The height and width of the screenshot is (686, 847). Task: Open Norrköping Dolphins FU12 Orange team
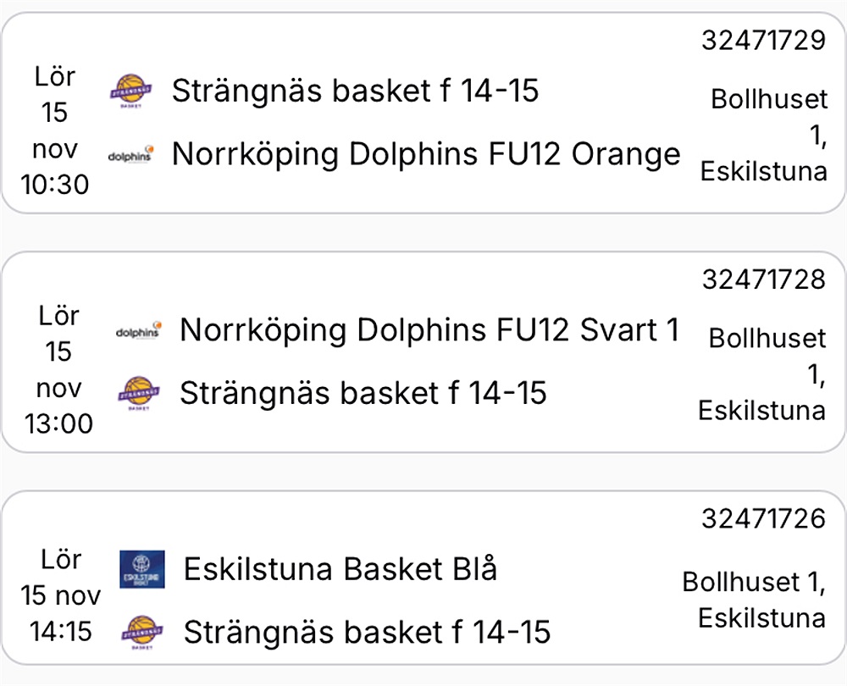coord(426,154)
